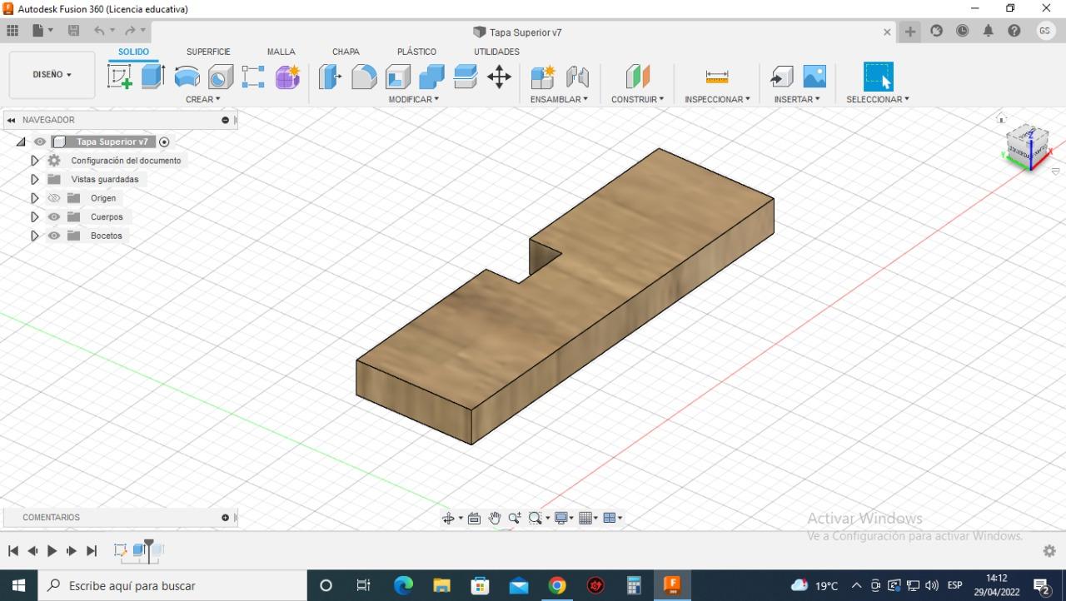Image resolution: width=1066 pixels, height=601 pixels.
Task: Open the Measure tool under Inspeccionar
Action: click(716, 77)
